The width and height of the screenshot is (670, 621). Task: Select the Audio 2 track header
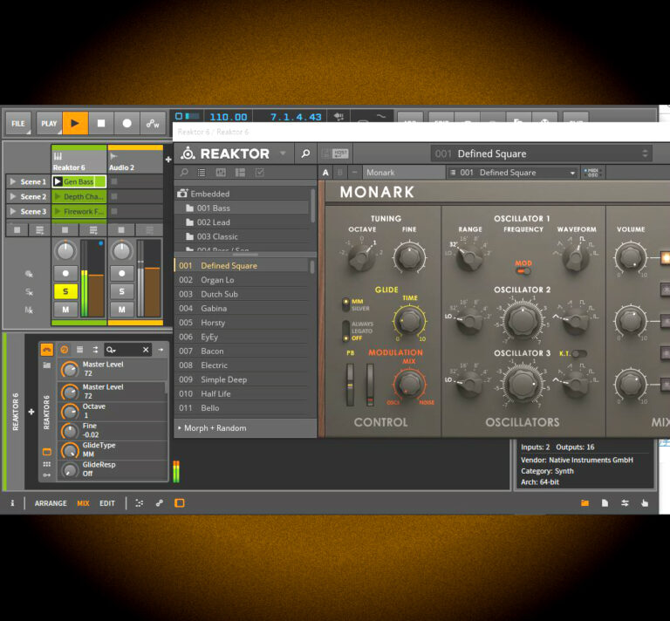click(135, 161)
